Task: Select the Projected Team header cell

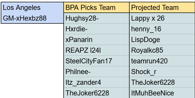Action: (x=162, y=7)
